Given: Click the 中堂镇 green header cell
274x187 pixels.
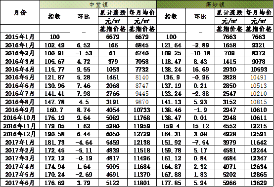Looking at the screenshot, I should point(98,4).
